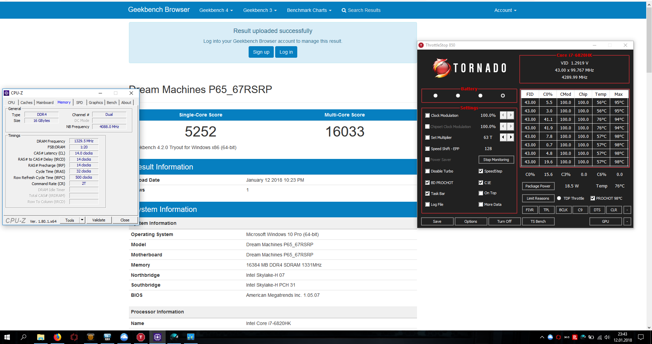Click the ThrottleStop red T taskbar icon
This screenshot has height=344, width=652.
click(x=141, y=337)
